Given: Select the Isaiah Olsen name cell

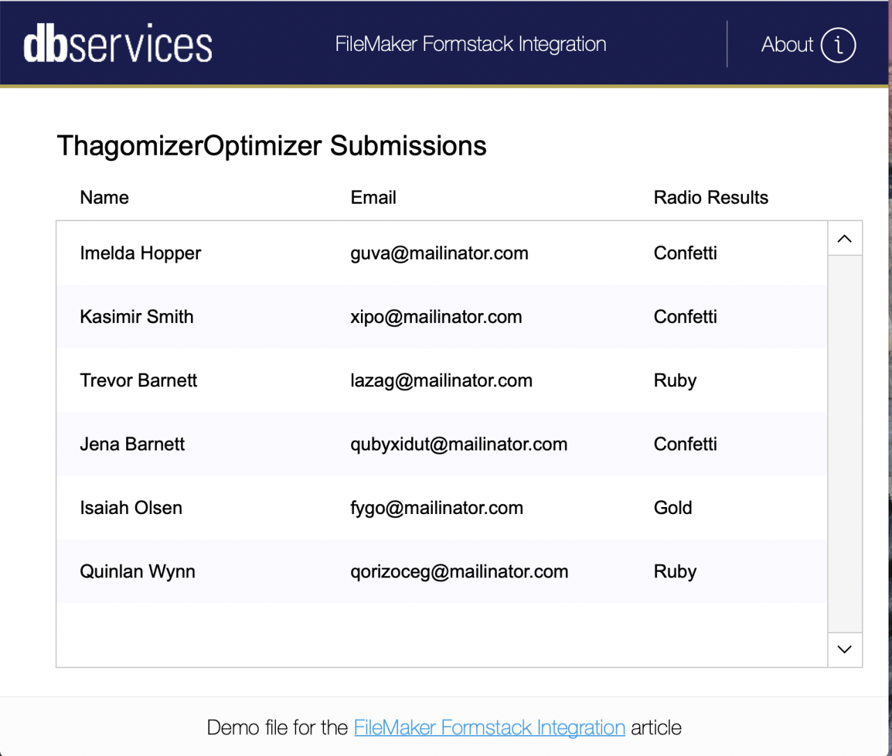Looking at the screenshot, I should (x=131, y=508).
